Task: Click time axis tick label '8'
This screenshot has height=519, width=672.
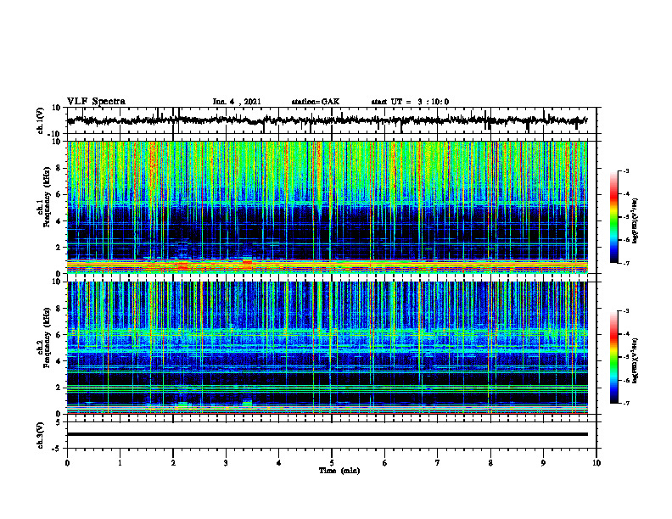Action: 490,463
